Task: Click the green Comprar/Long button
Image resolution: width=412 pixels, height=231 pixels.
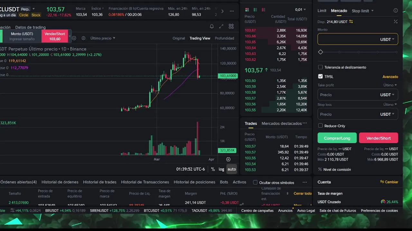Action: (337, 138)
